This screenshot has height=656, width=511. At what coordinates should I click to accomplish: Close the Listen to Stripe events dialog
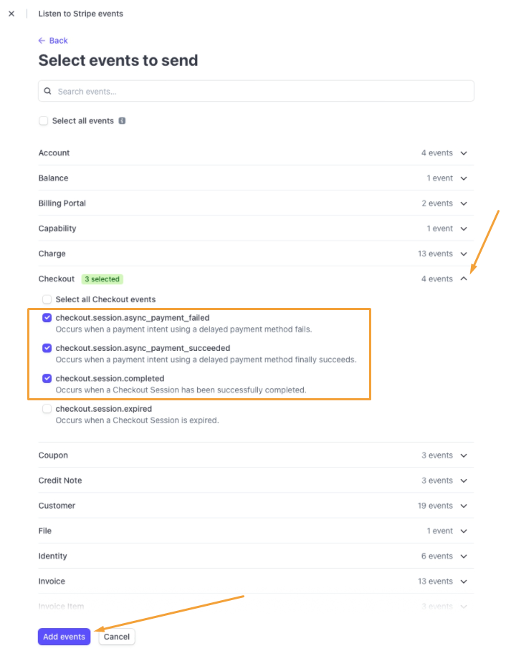click(x=11, y=14)
